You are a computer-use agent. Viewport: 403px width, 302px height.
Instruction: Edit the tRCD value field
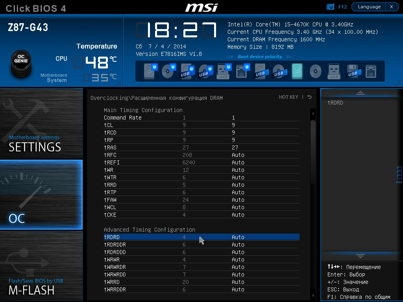click(x=233, y=133)
